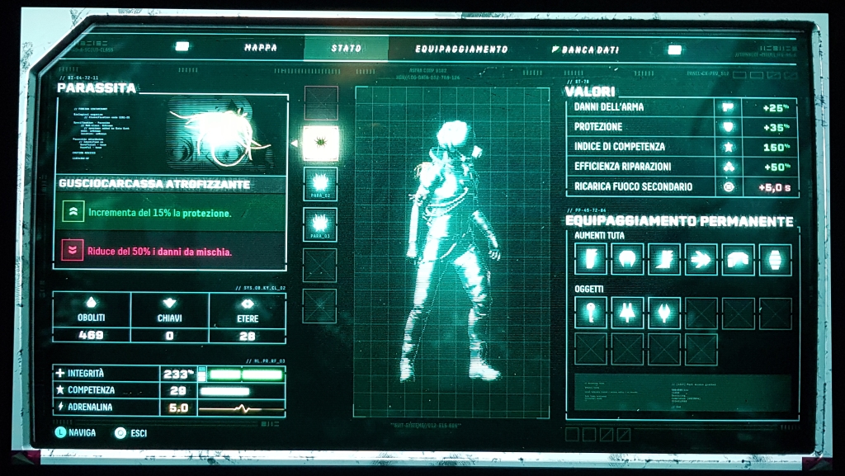Click the green upward chevrons protection bonus icon
845x476 pixels.
[x=73, y=212]
